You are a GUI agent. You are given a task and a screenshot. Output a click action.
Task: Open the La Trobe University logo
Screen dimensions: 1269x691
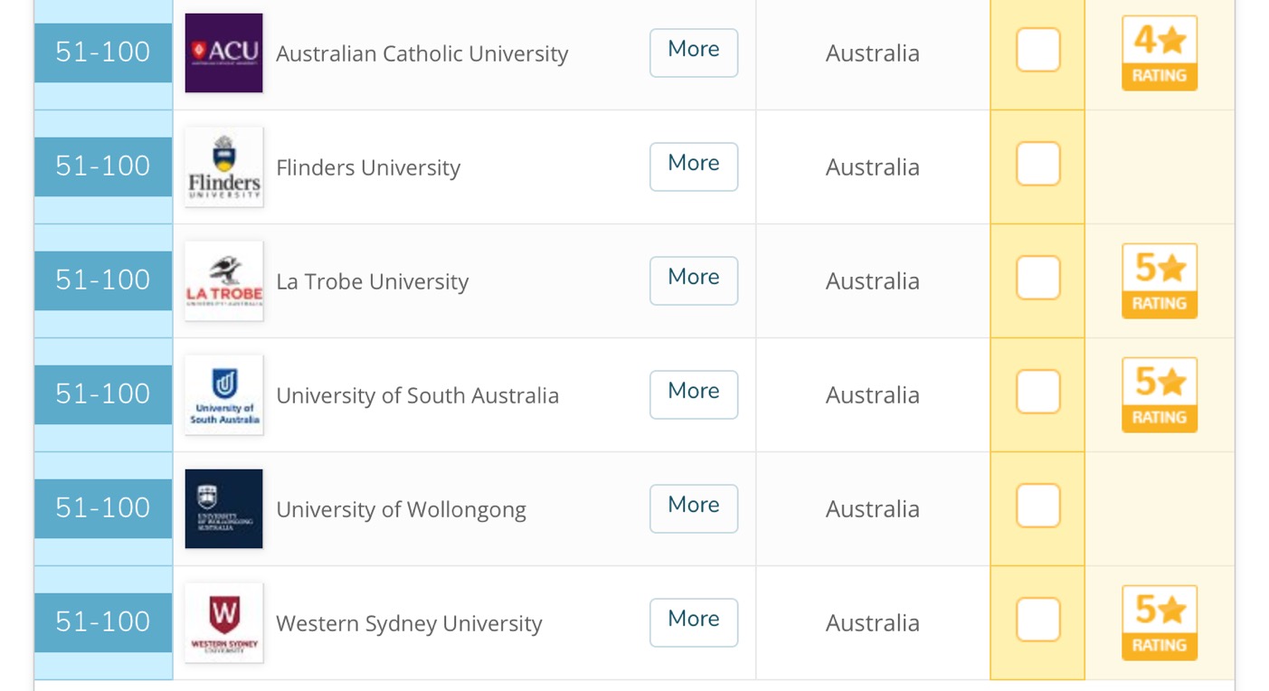click(x=223, y=281)
